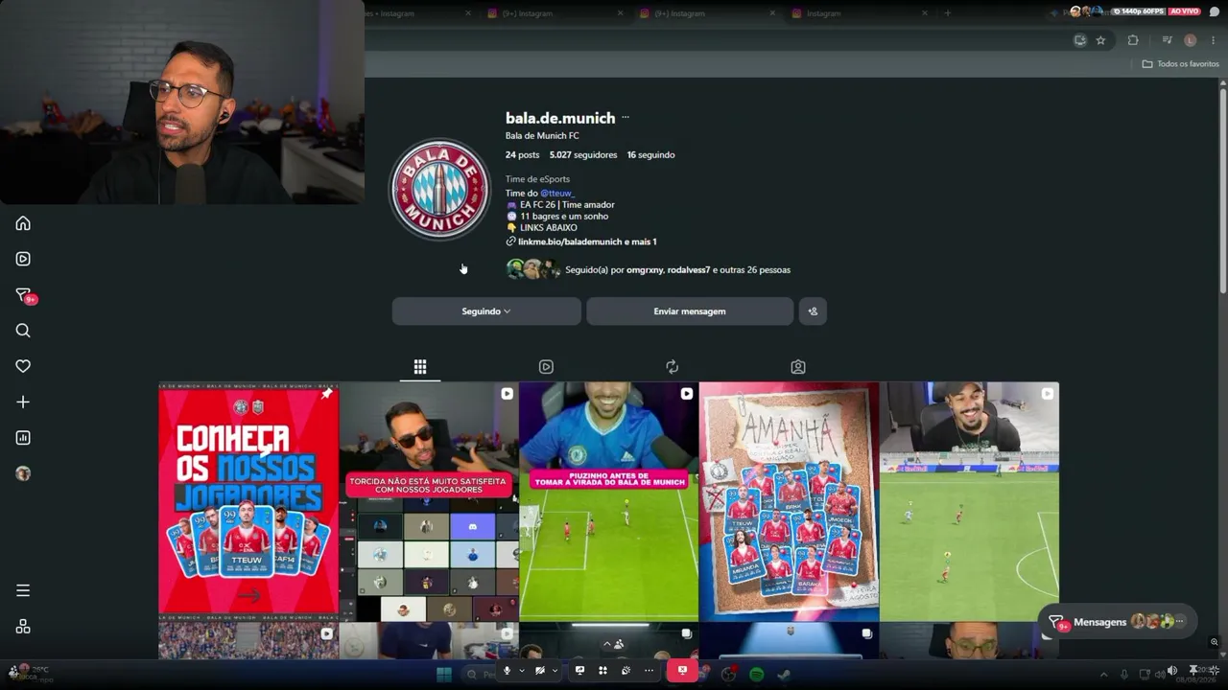Switch to the reposts tab on profile
Screen dimensions: 1228x690
(672, 367)
